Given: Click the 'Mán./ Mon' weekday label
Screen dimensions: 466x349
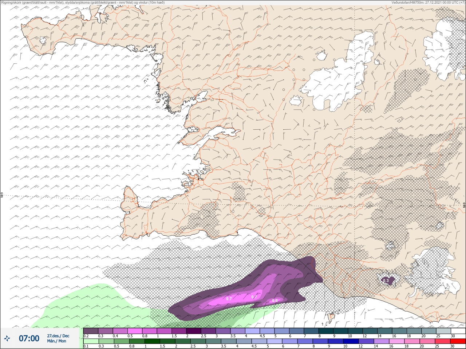Looking at the screenshot, I should [57, 341].
